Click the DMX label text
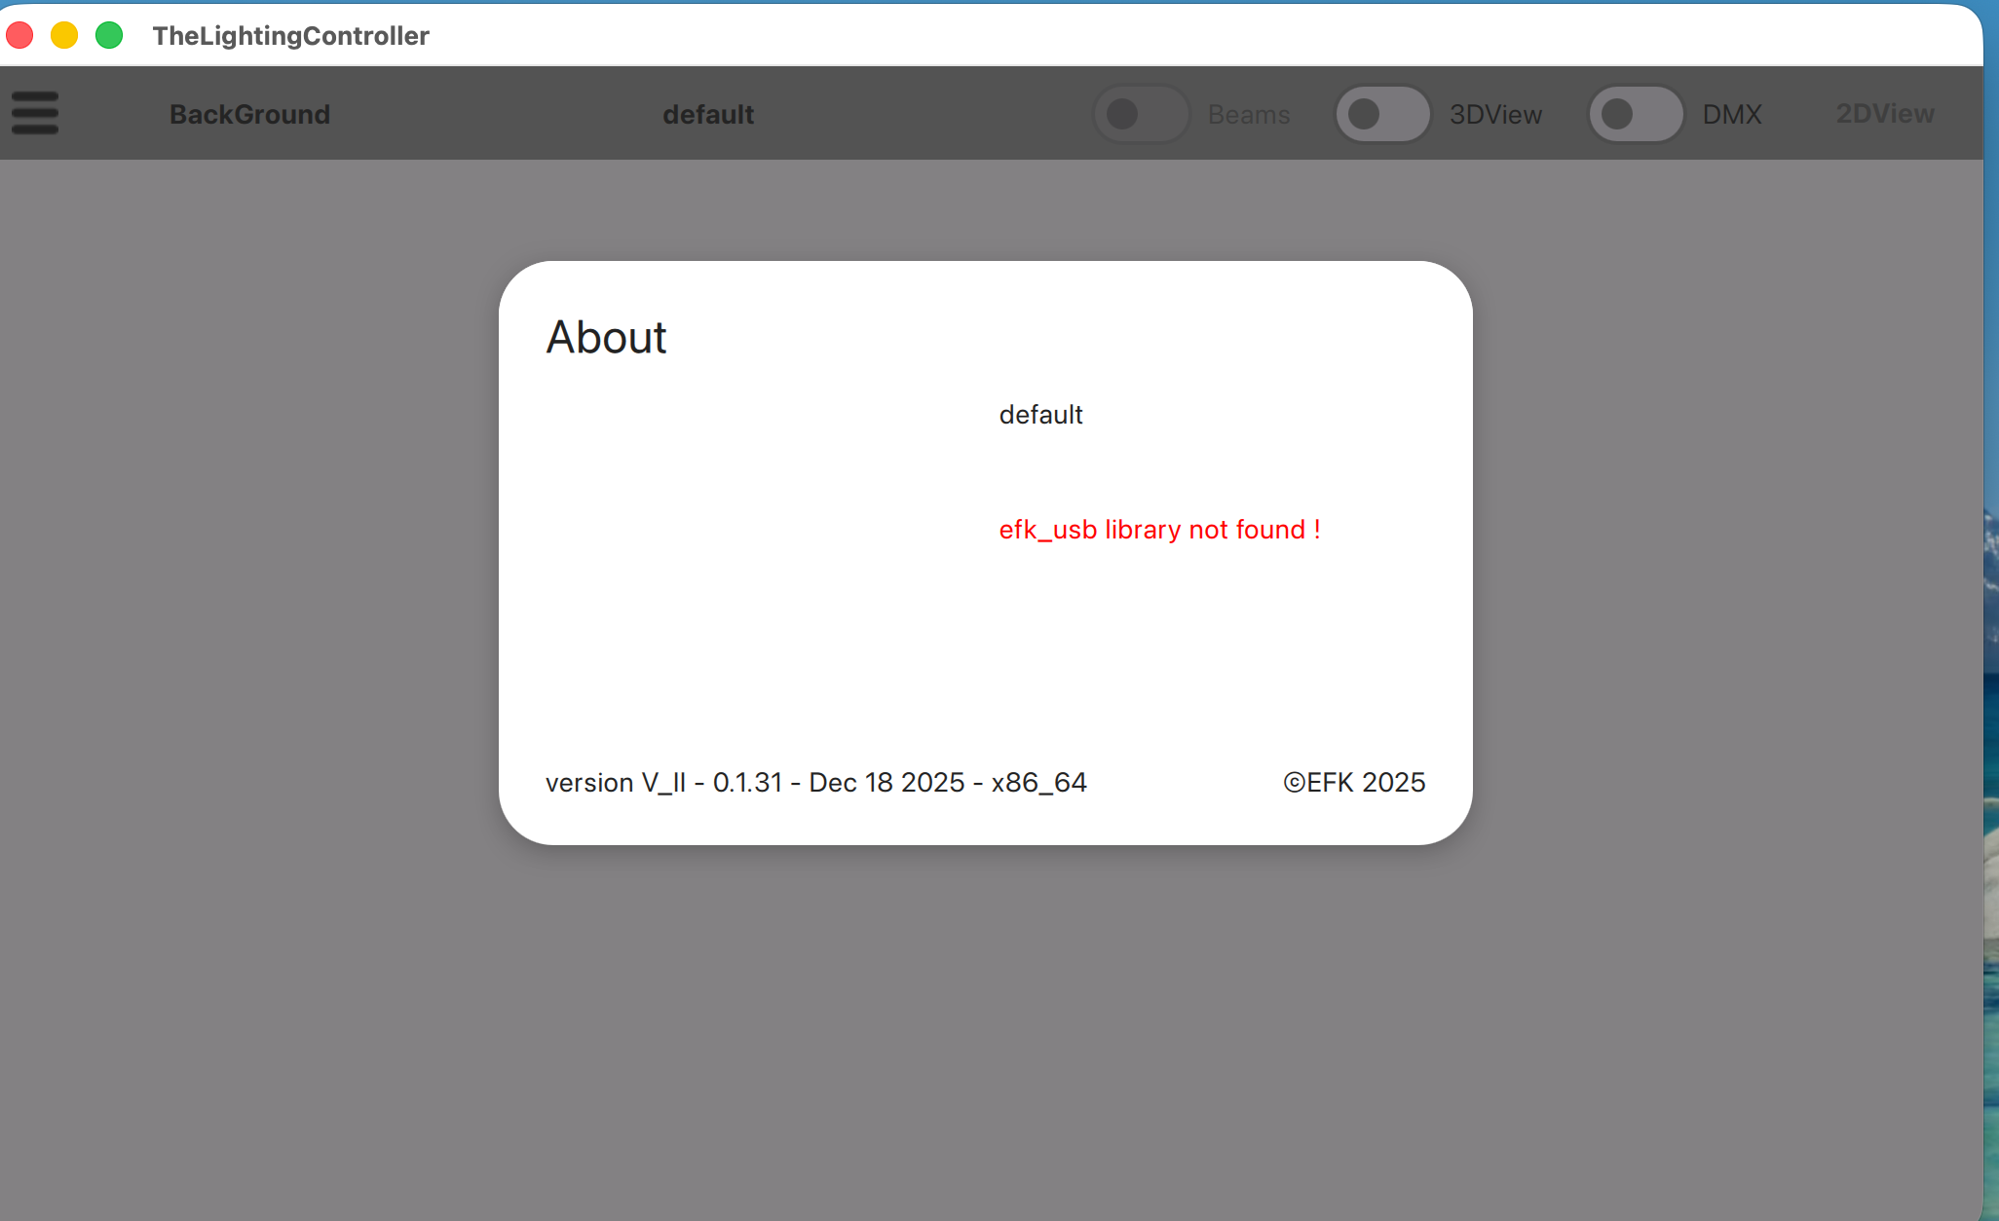Image resolution: width=1999 pixels, height=1221 pixels. [x=1732, y=113]
